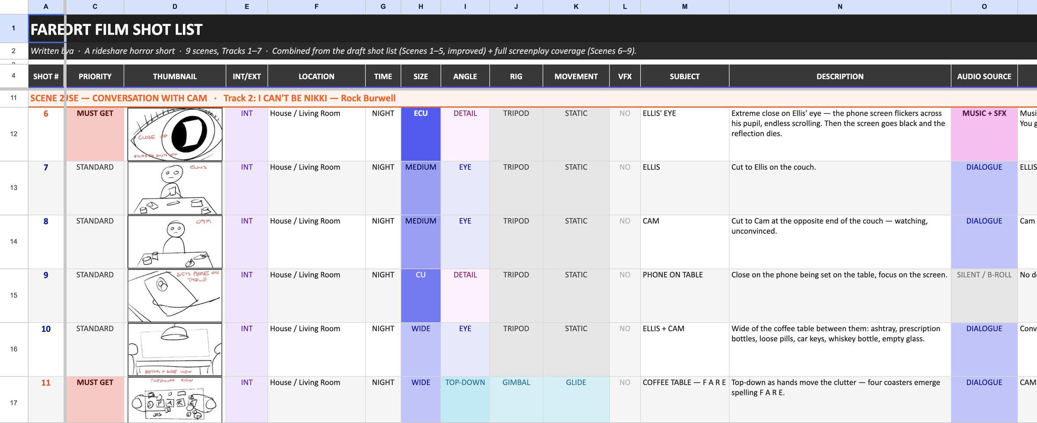Click the LOCATION header cell
1037x423 pixels.
point(316,76)
